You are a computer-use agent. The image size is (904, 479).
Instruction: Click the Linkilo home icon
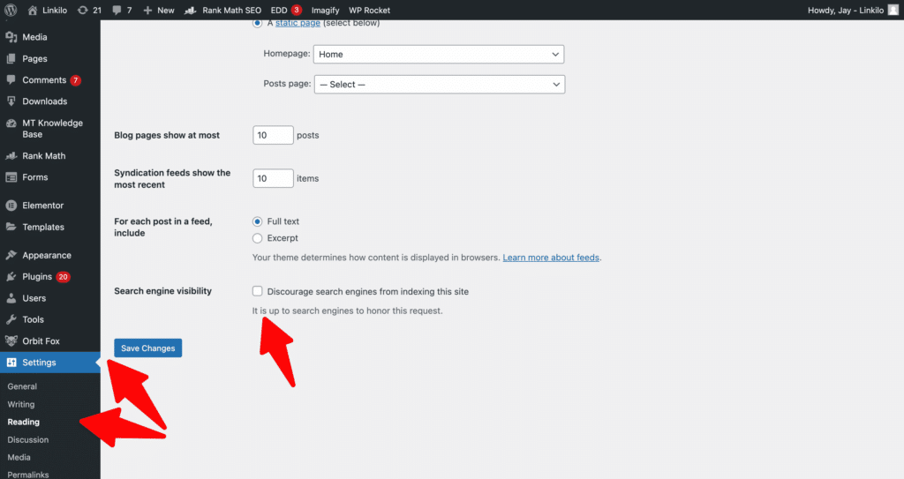tap(33, 10)
